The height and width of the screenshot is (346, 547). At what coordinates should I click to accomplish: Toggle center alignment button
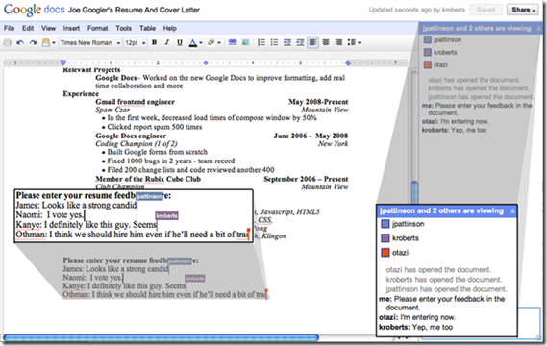(x=326, y=42)
